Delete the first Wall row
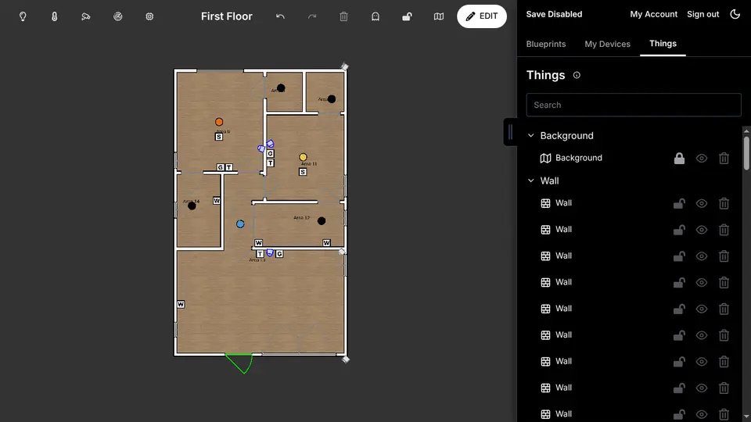 724,203
